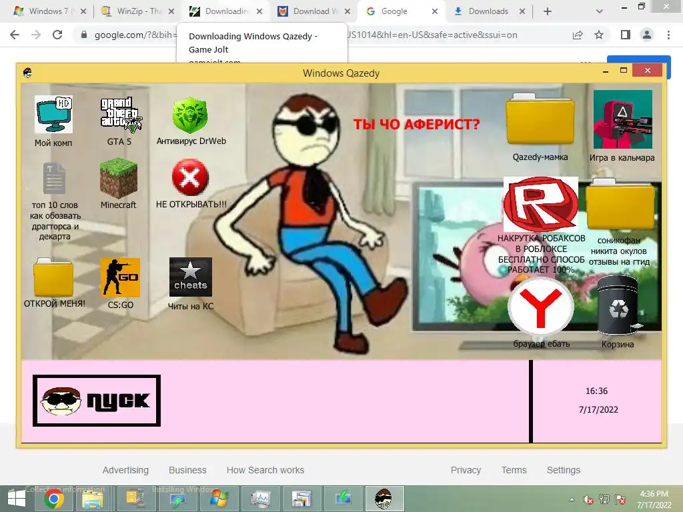
Task: Open the Roblox НАКРУТКА РОБАКСОВ icon
Action: 540,204
